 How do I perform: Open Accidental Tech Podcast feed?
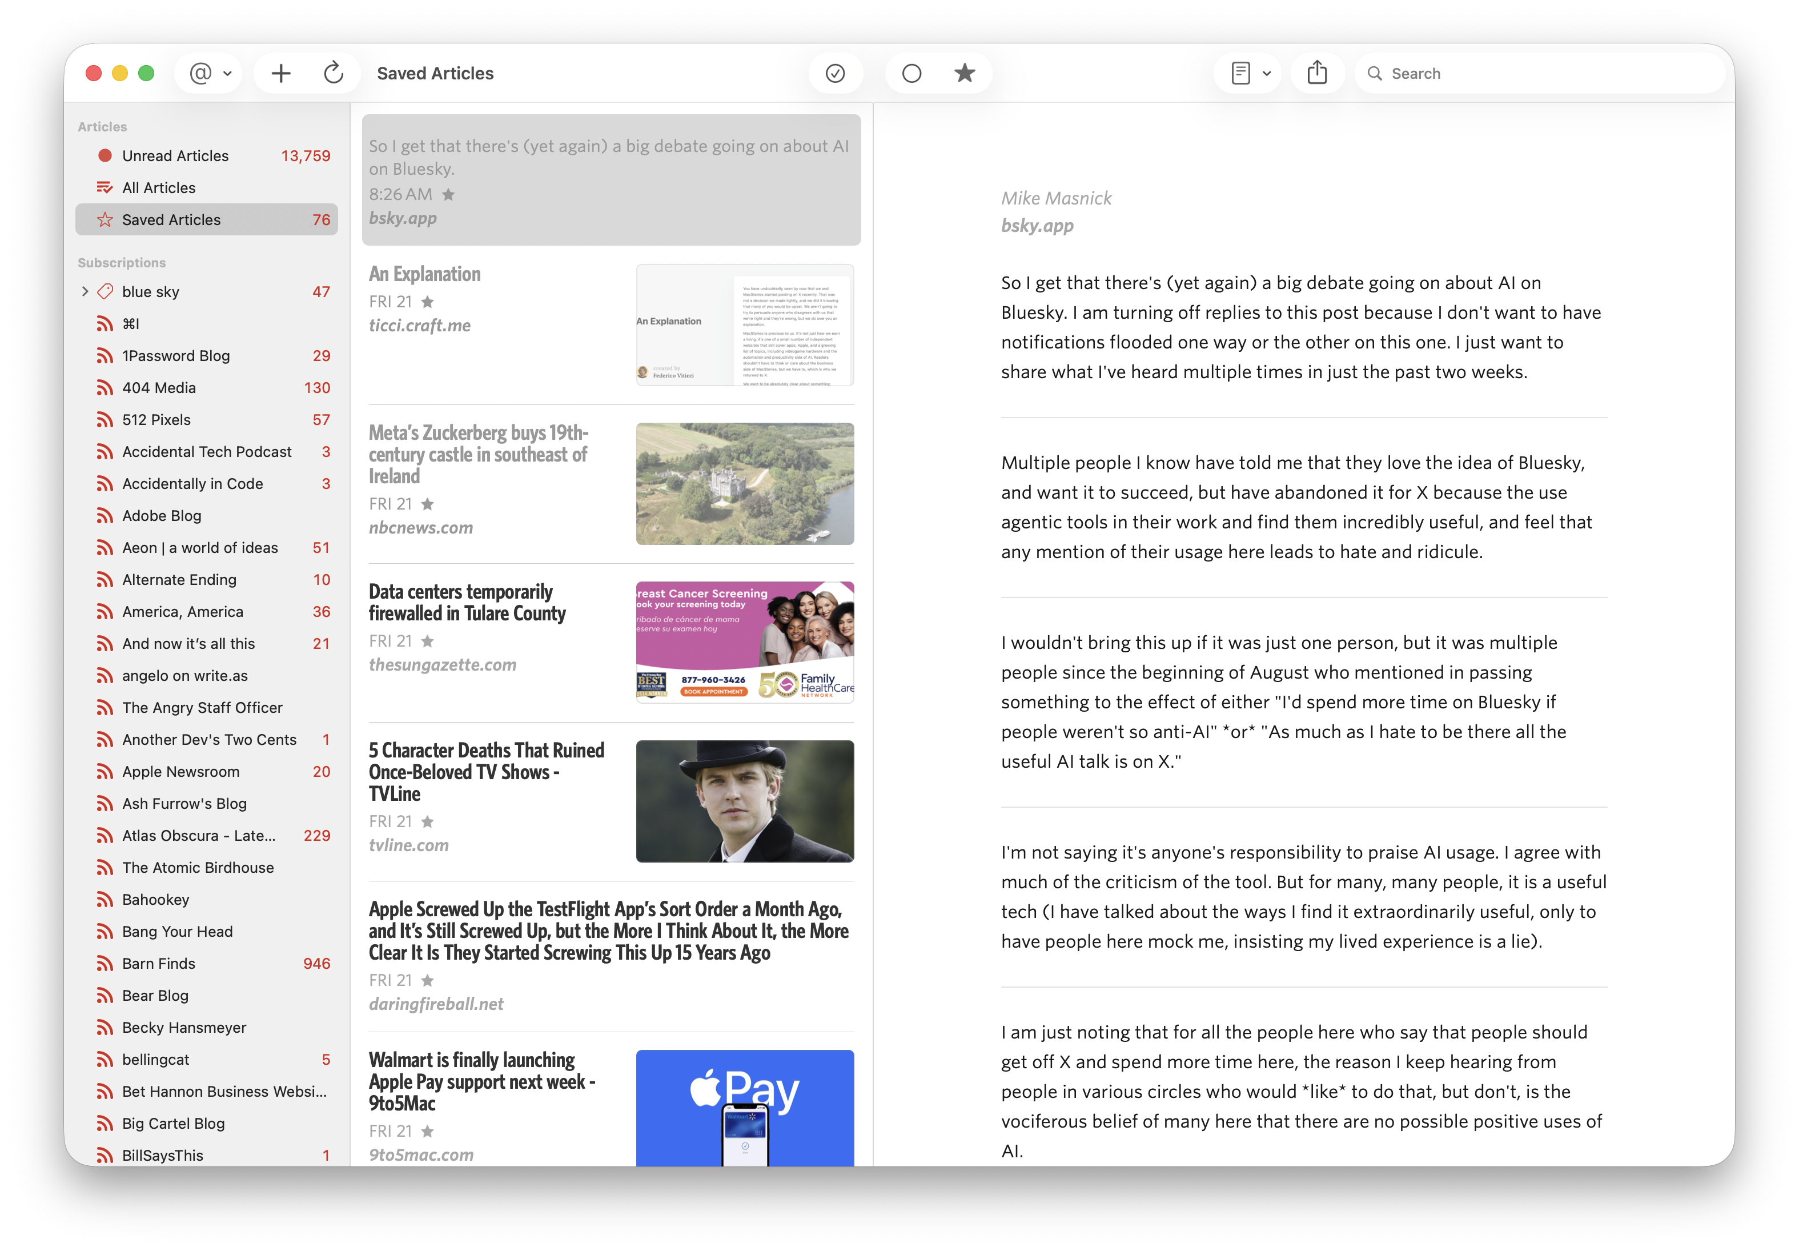pos(206,451)
